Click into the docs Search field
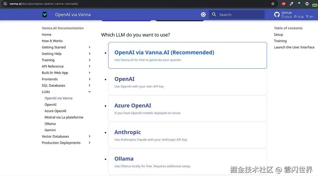 pyautogui.click(x=241, y=15)
